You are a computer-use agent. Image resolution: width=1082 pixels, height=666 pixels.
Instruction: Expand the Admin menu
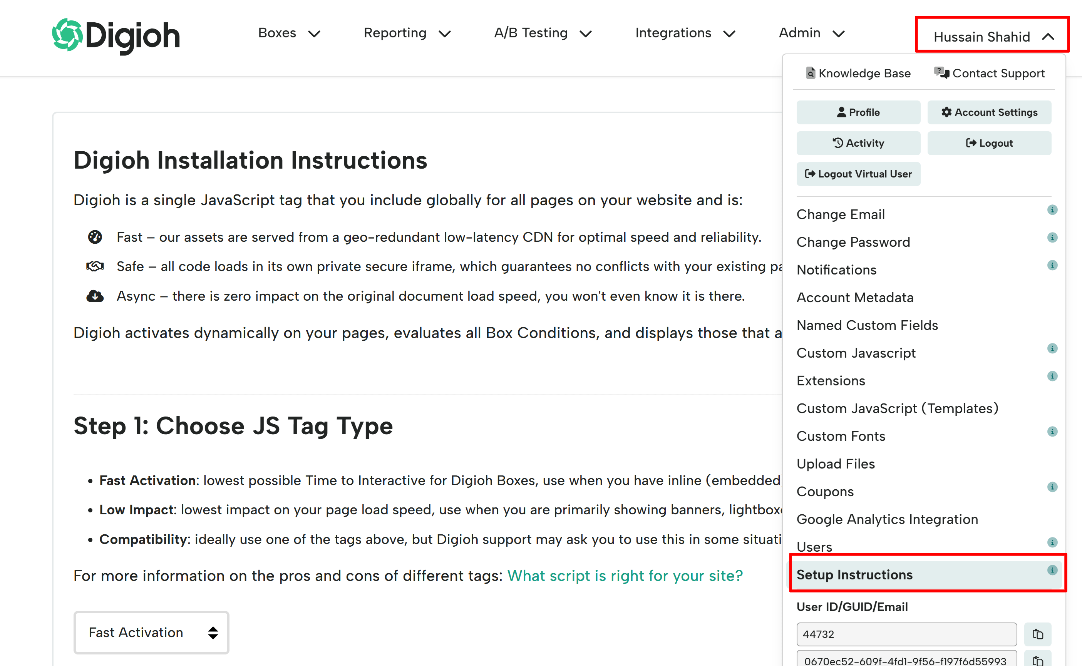[x=812, y=33]
